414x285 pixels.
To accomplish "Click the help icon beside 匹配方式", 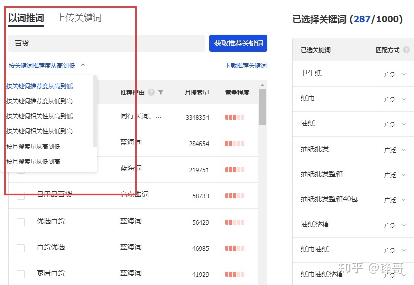I will (406, 50).
